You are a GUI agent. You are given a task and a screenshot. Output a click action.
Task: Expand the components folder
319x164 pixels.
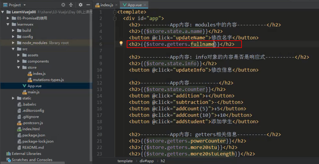pos(18,61)
